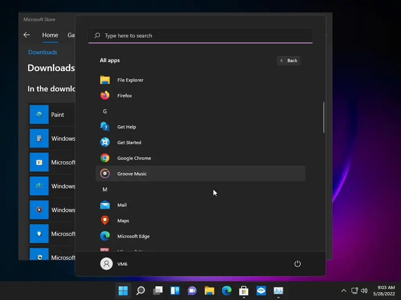Open the Mail app
The height and width of the screenshot is (300, 401).
(x=200, y=205)
